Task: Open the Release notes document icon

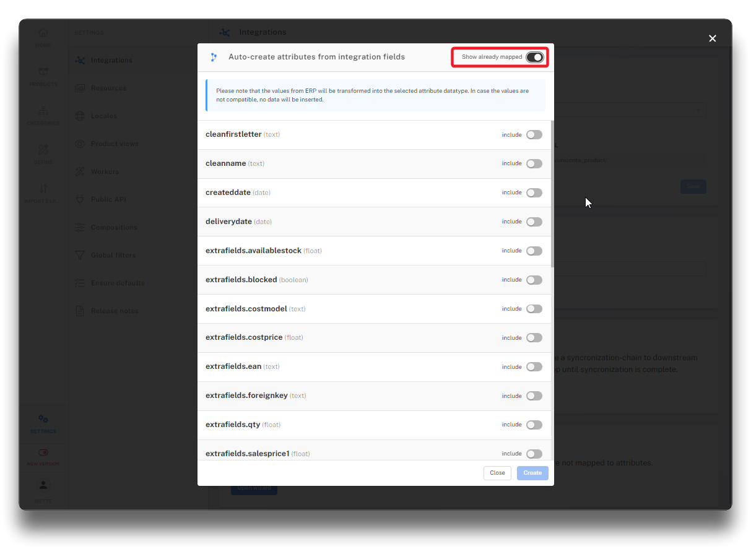Action: 80,311
